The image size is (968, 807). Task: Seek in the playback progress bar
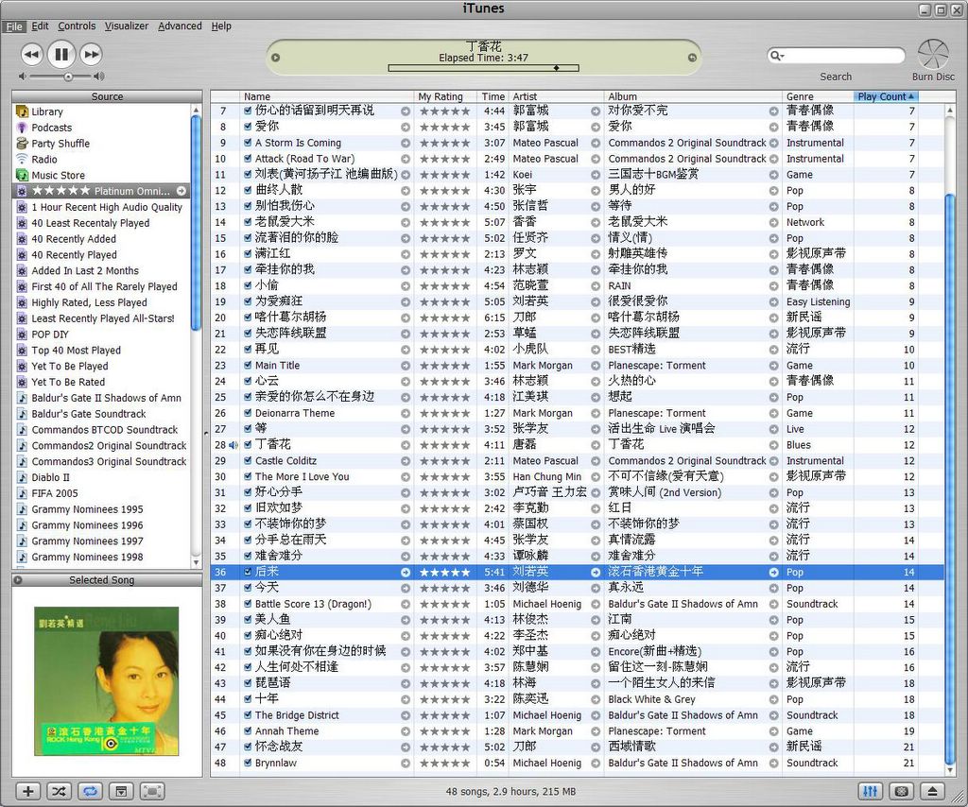pyautogui.click(x=483, y=68)
